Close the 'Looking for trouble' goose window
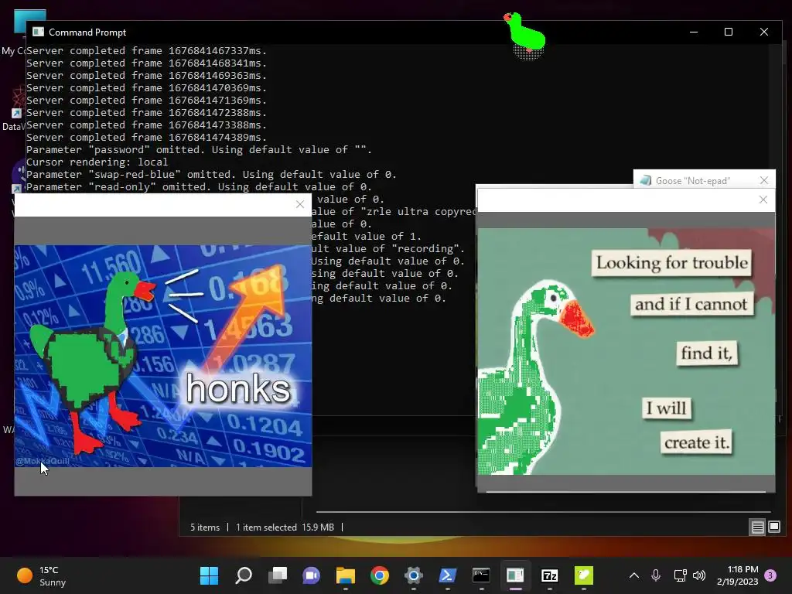 (x=763, y=200)
